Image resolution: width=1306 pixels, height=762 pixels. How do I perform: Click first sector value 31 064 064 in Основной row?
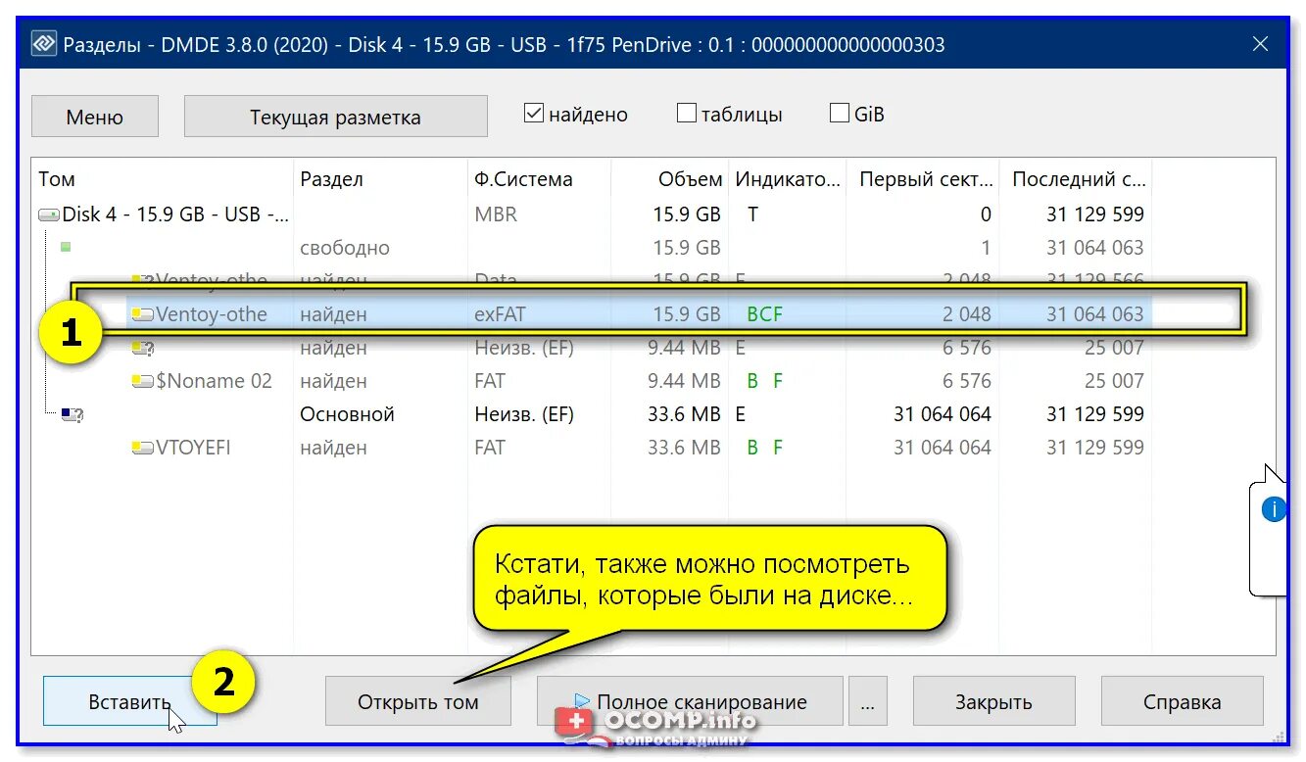(x=943, y=414)
